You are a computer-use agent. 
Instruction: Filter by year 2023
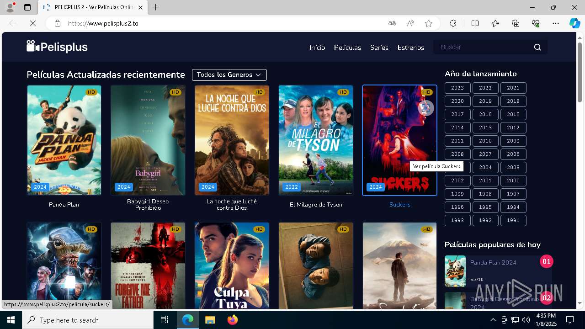(457, 88)
